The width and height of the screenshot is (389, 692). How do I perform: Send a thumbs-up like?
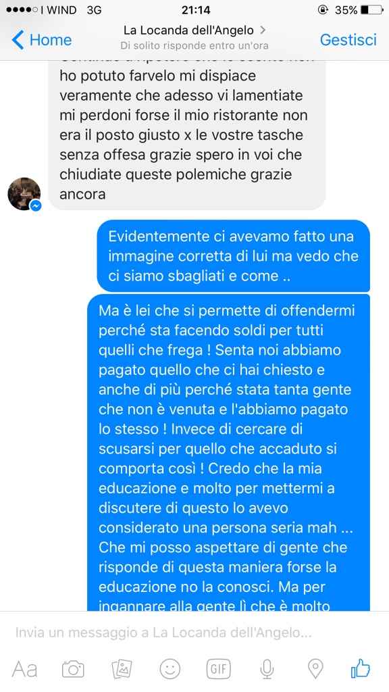(x=361, y=668)
